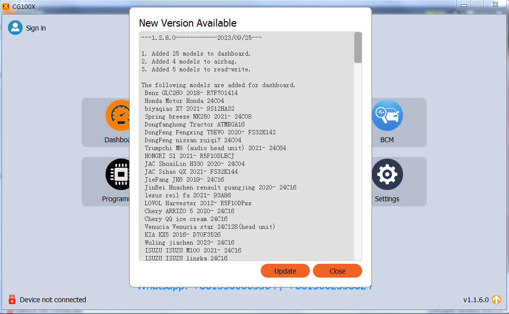Image resolution: width=509 pixels, height=314 pixels.
Task: Click the 1.2.8.0 version header line
Action: pos(202,37)
